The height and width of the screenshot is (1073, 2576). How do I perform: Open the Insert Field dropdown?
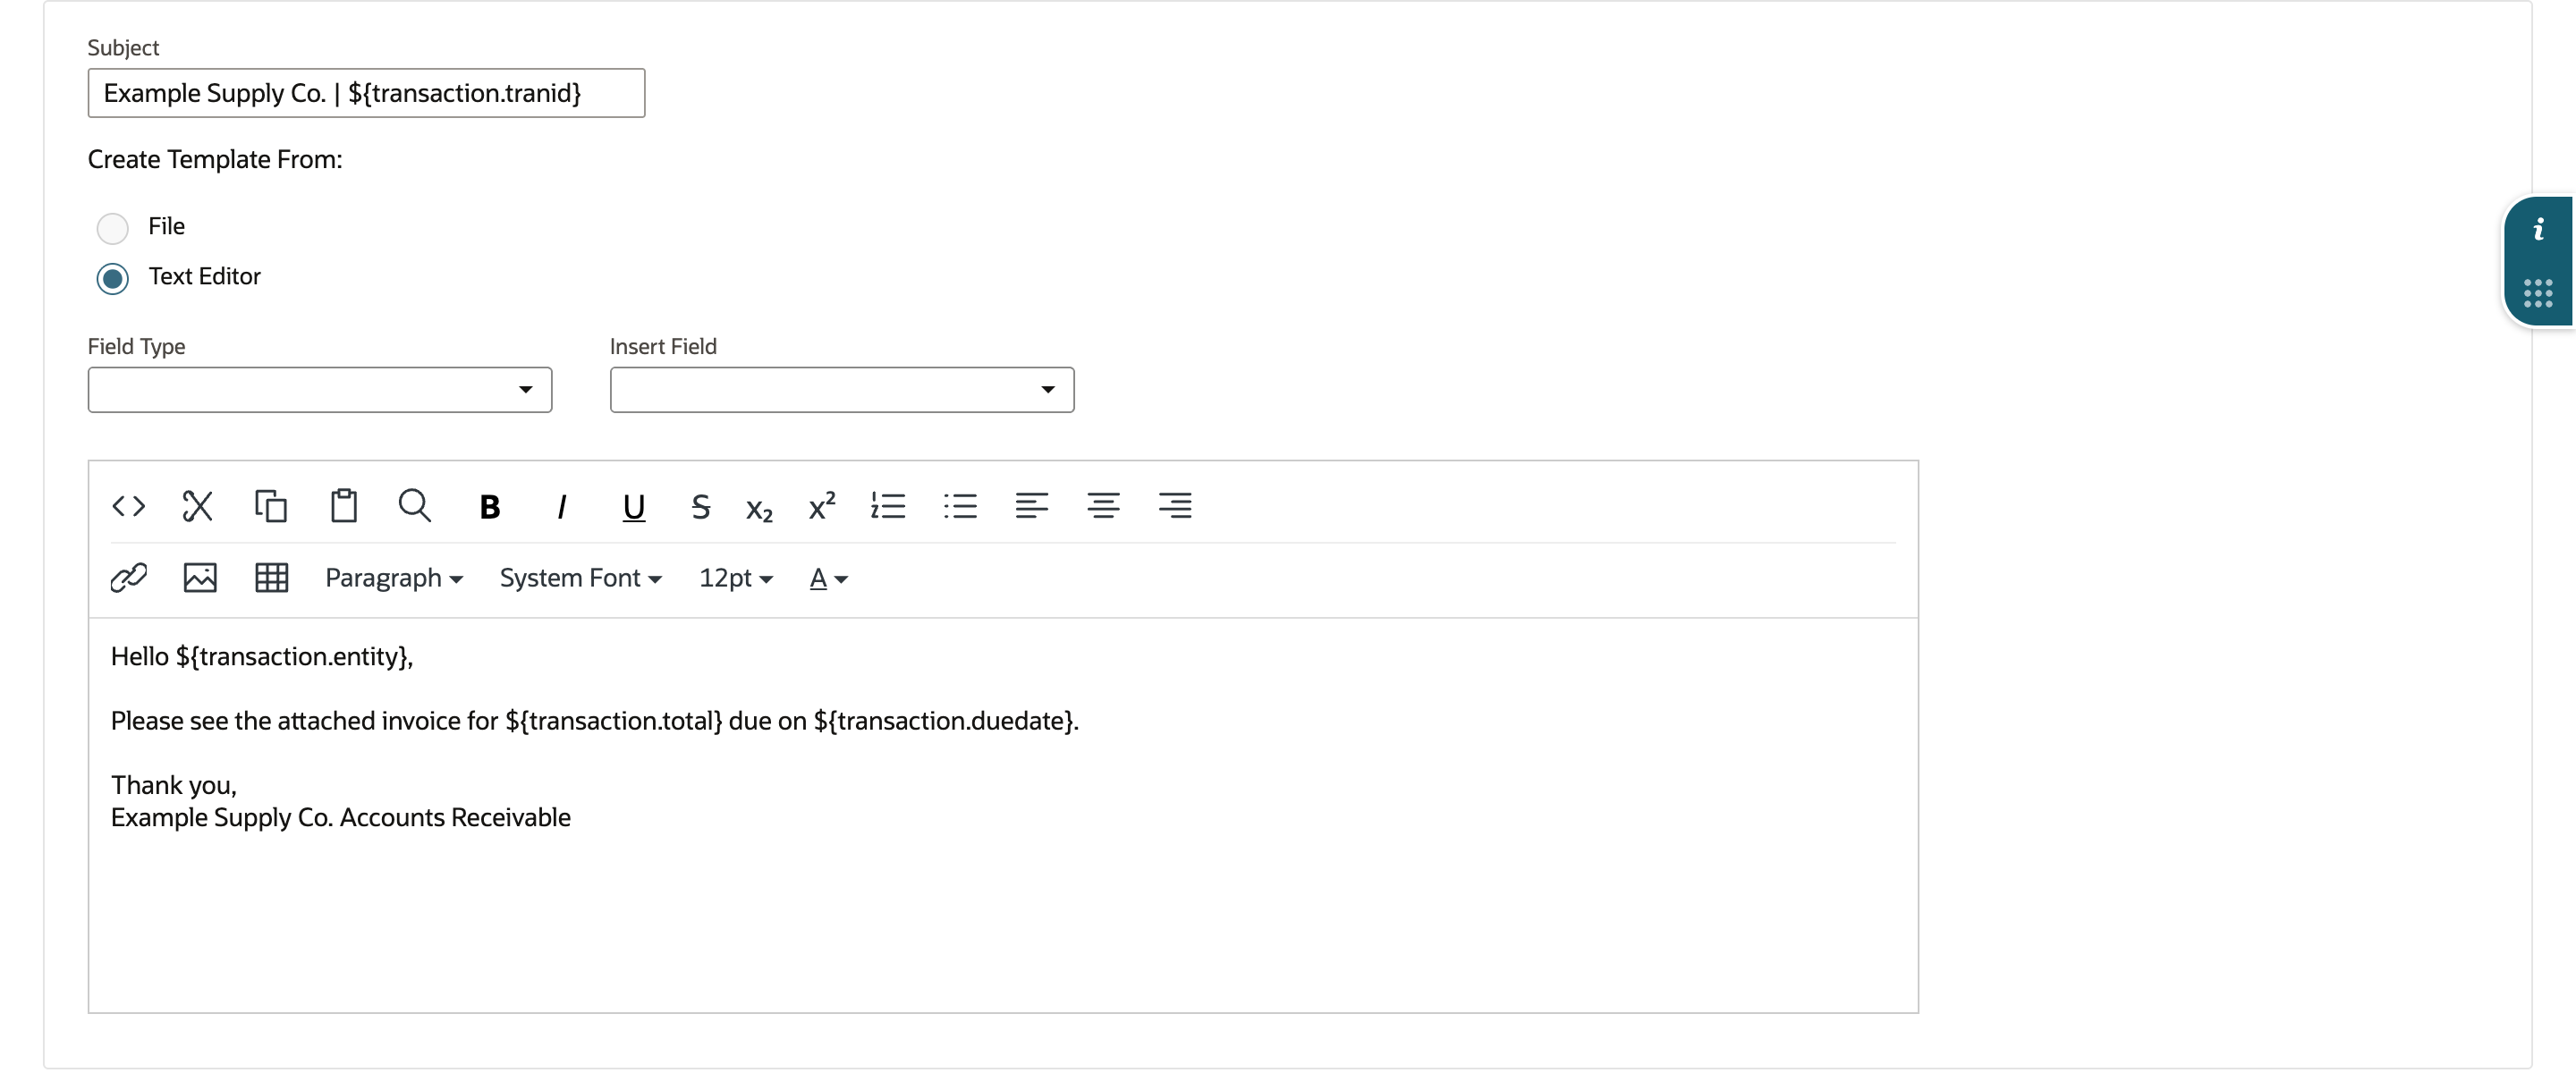(842, 390)
